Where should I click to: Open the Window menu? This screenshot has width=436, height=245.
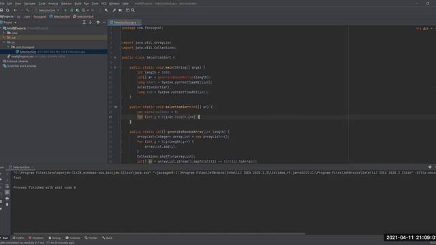(x=114, y=3)
